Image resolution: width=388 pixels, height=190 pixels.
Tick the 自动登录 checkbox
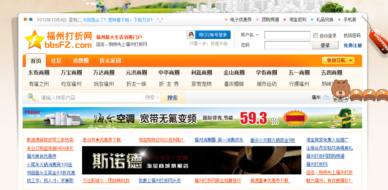click(x=315, y=36)
